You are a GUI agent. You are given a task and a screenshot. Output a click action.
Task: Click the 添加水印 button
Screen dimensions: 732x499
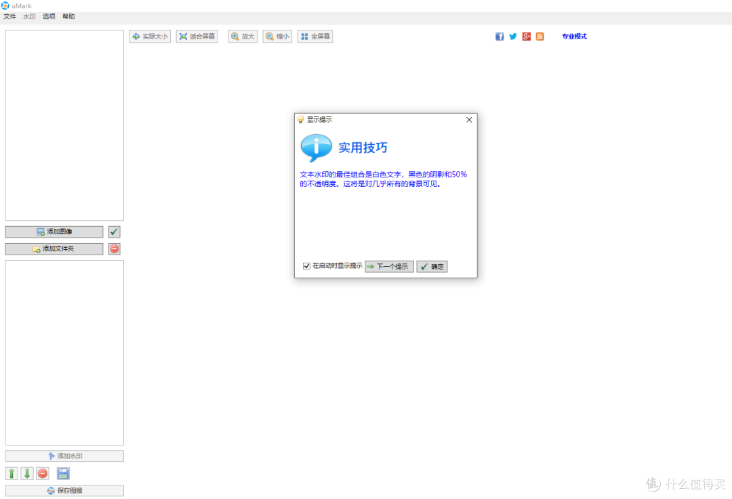point(64,456)
